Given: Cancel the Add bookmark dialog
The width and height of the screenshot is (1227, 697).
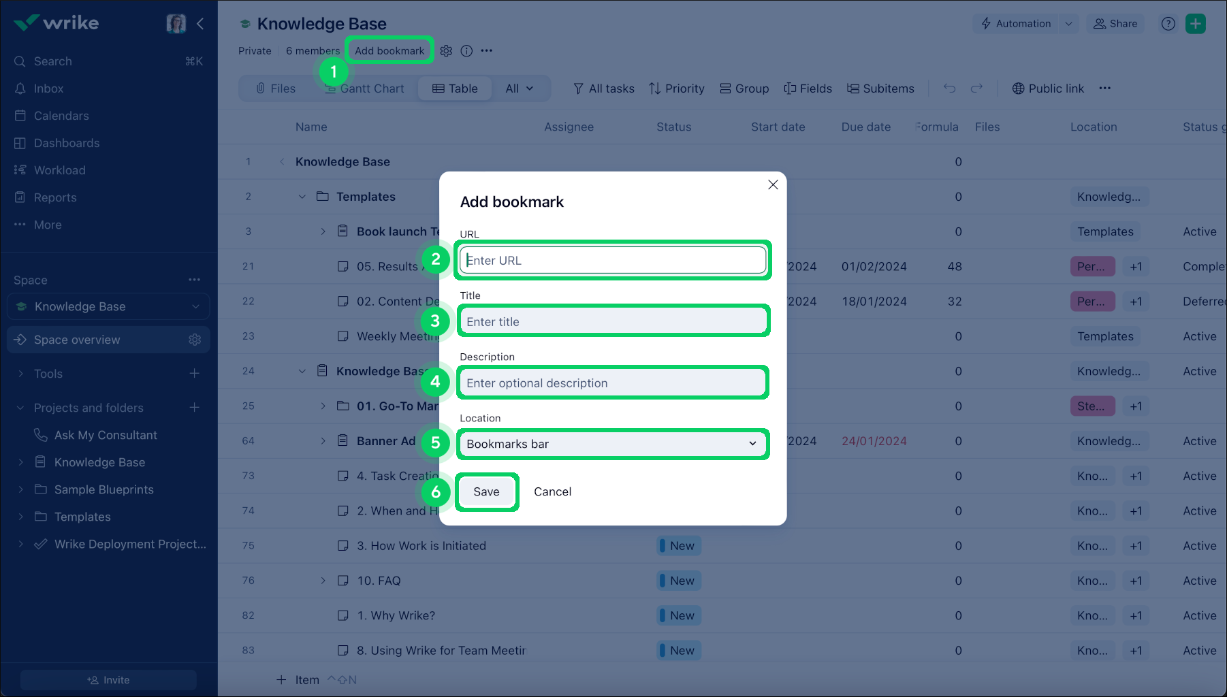Looking at the screenshot, I should [x=552, y=491].
